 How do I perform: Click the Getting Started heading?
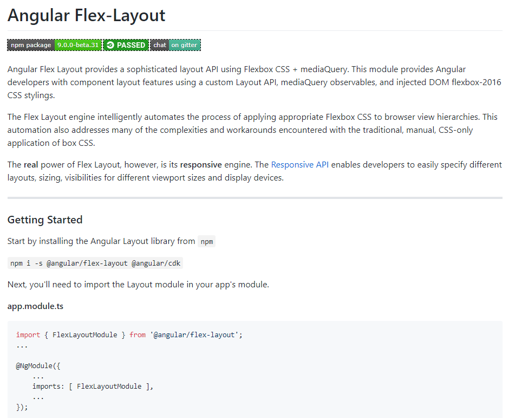(45, 220)
